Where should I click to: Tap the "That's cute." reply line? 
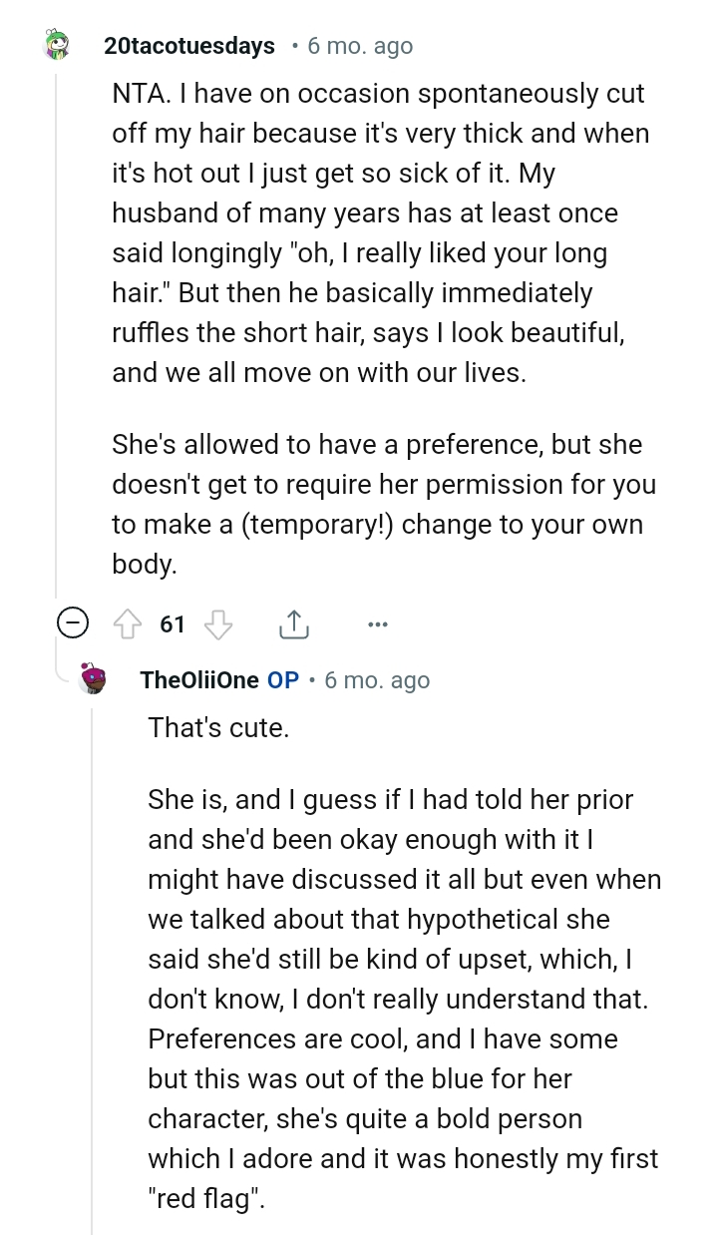pyautogui.click(x=218, y=728)
